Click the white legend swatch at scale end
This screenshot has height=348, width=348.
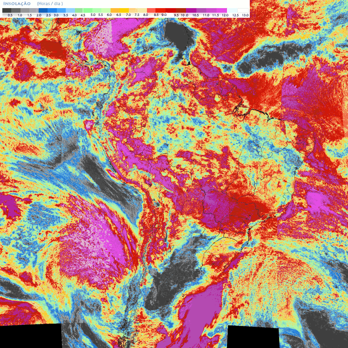point(243,10)
